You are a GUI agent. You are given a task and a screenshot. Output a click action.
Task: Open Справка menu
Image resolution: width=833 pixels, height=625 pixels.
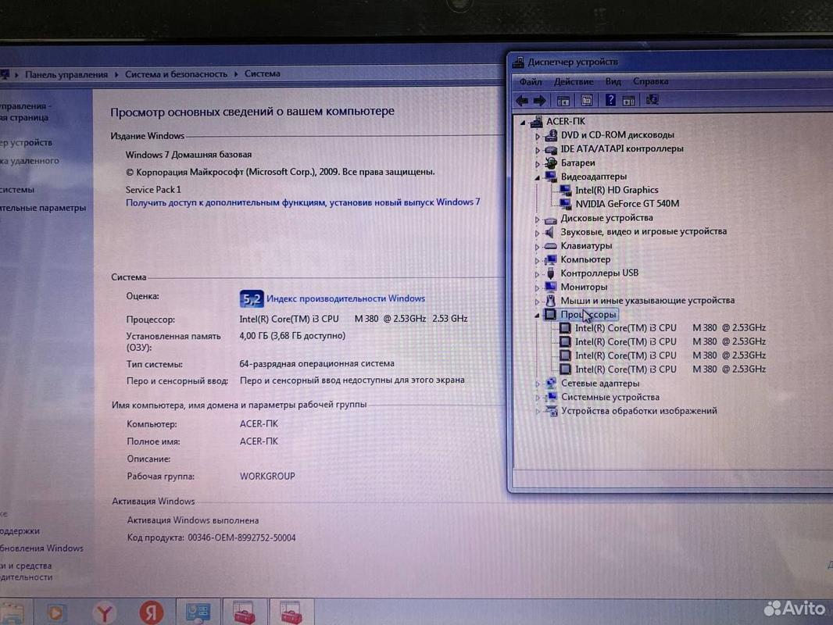(650, 81)
